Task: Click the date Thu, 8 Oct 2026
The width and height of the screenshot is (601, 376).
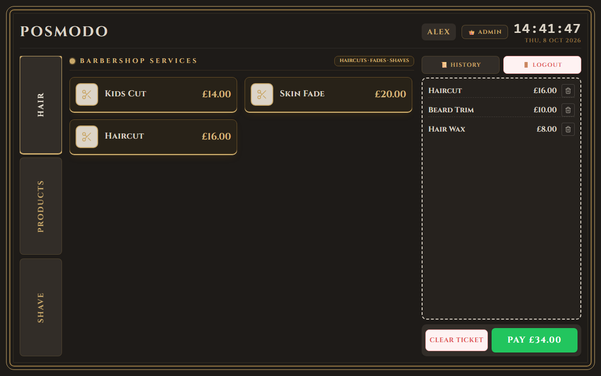Action: point(553,40)
